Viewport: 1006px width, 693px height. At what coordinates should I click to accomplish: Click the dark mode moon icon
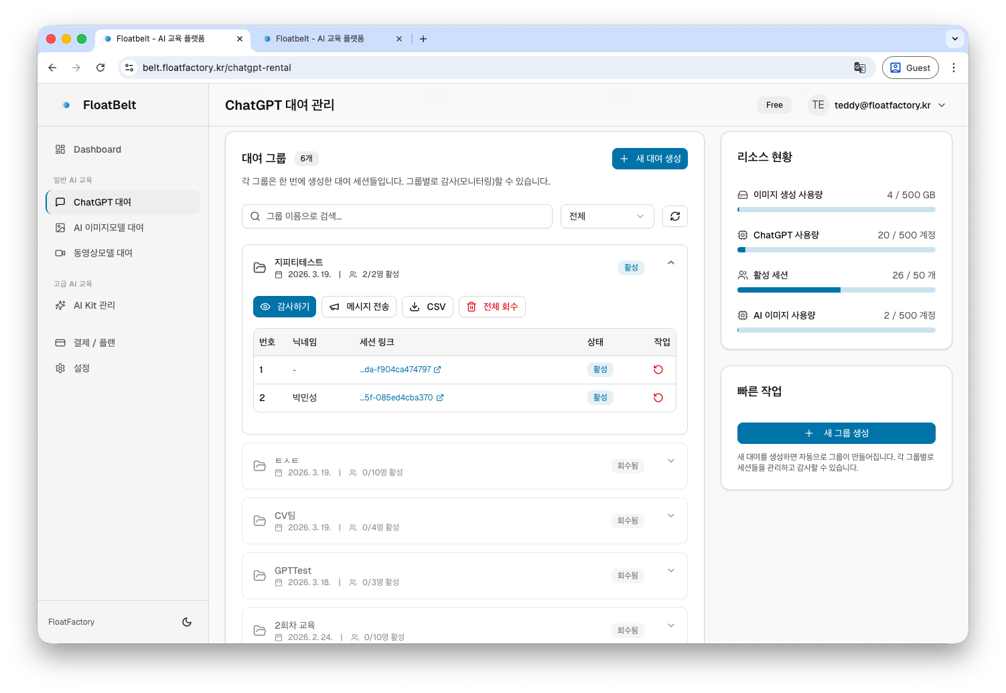(x=187, y=621)
